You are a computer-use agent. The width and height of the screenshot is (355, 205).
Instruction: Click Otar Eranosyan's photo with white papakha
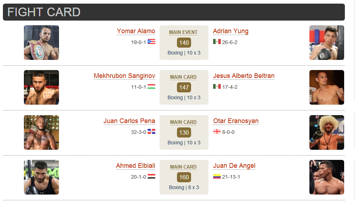point(327,132)
